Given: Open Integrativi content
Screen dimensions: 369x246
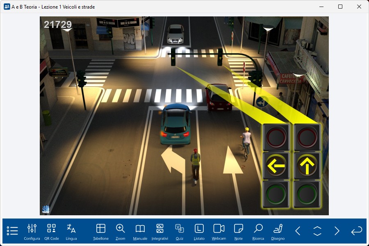Looking at the screenshot, I should pos(160,231).
